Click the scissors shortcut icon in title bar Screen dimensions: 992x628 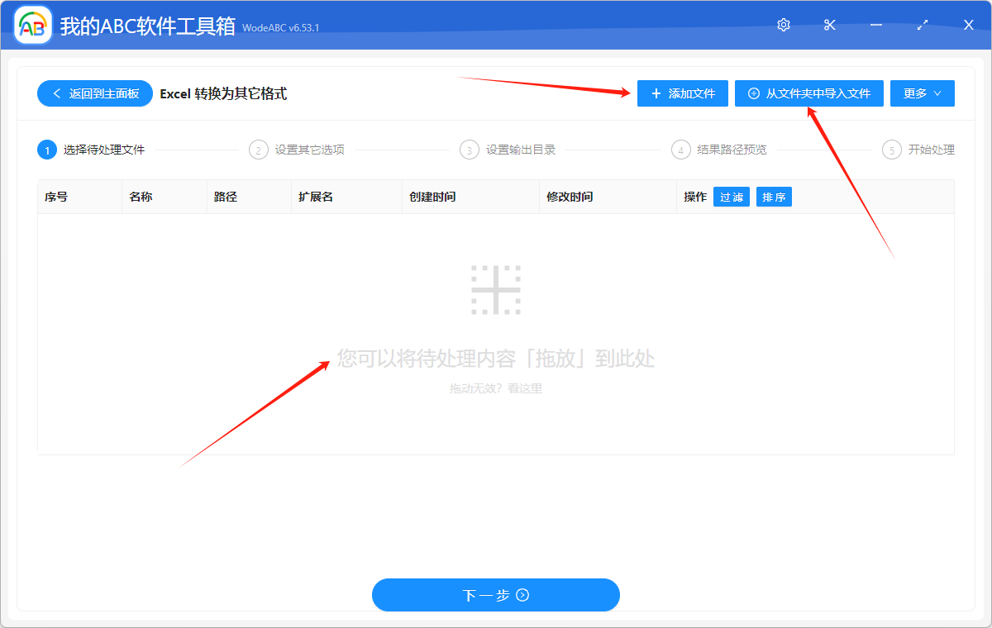click(x=829, y=25)
